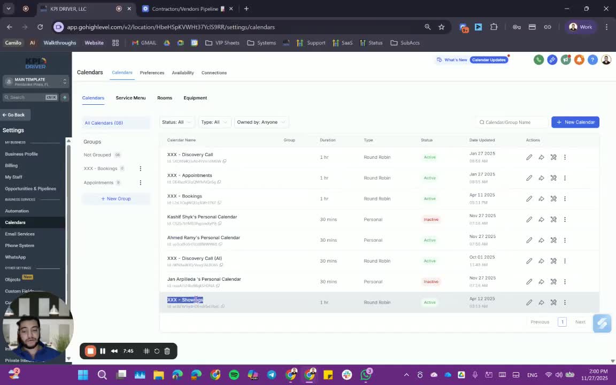Share the XXX - Appointments calendar

[x=541, y=178]
